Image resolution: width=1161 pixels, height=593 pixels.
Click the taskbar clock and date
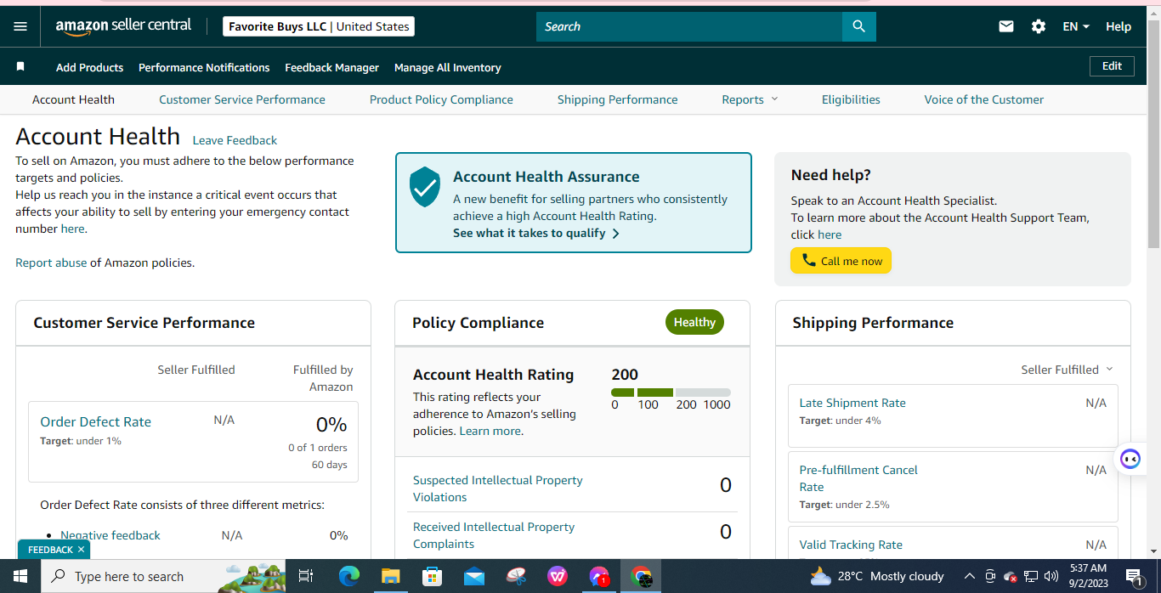point(1087,576)
